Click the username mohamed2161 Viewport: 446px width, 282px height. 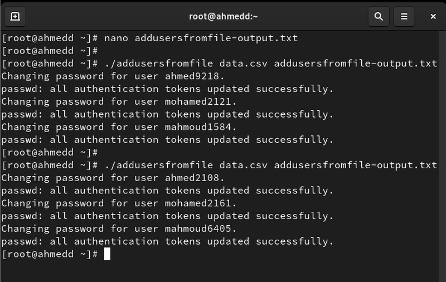[x=198, y=203]
